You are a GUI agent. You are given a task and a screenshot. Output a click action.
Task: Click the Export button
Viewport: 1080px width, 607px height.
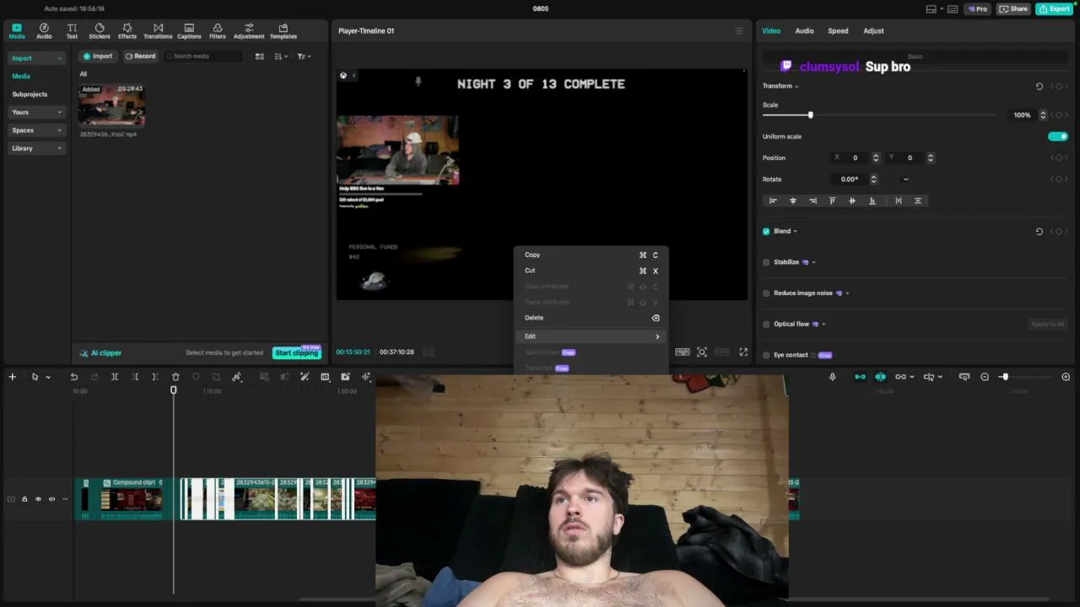[x=1055, y=9]
